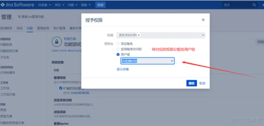Open 工作流 link in the sidebar
Viewport: 264px width, 126px height.
(5, 88)
